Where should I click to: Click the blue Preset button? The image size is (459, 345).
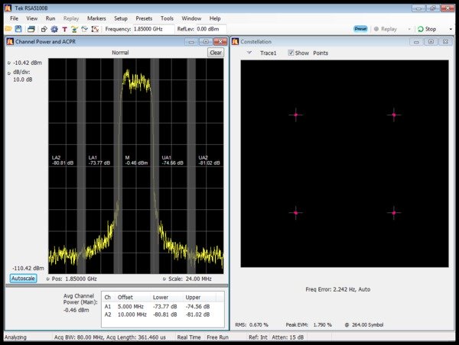point(360,29)
